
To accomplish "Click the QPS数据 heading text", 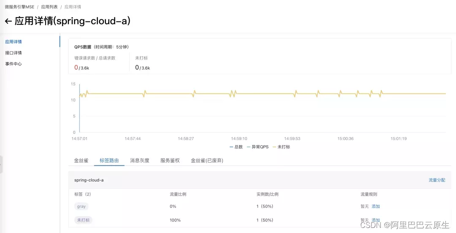I will pyautogui.click(x=83, y=47).
